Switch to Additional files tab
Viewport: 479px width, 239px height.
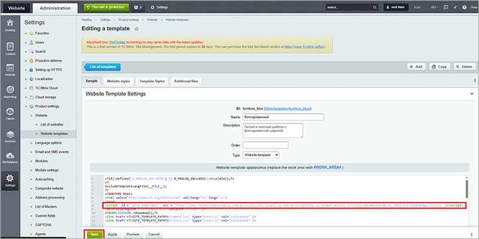point(186,81)
